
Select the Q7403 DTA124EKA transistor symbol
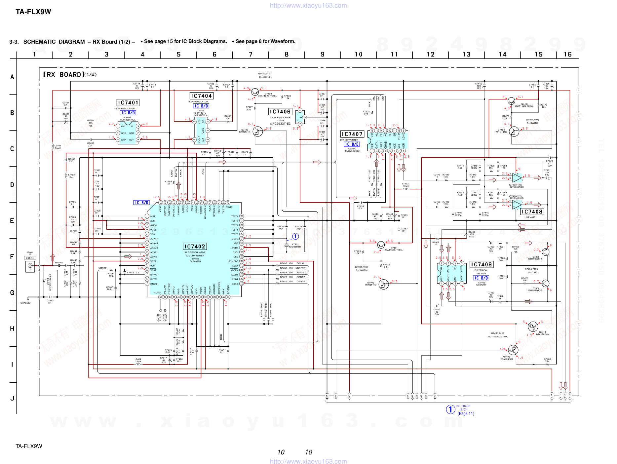[x=513, y=350]
